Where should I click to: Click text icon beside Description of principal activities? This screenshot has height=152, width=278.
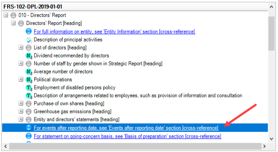tap(29, 40)
